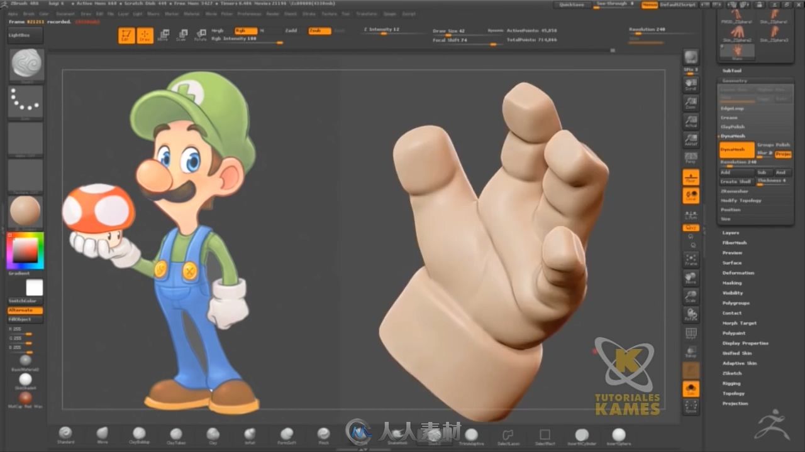The width and height of the screenshot is (805, 452).
Task: Expand the EdgeLoop subsection
Action: (732, 109)
